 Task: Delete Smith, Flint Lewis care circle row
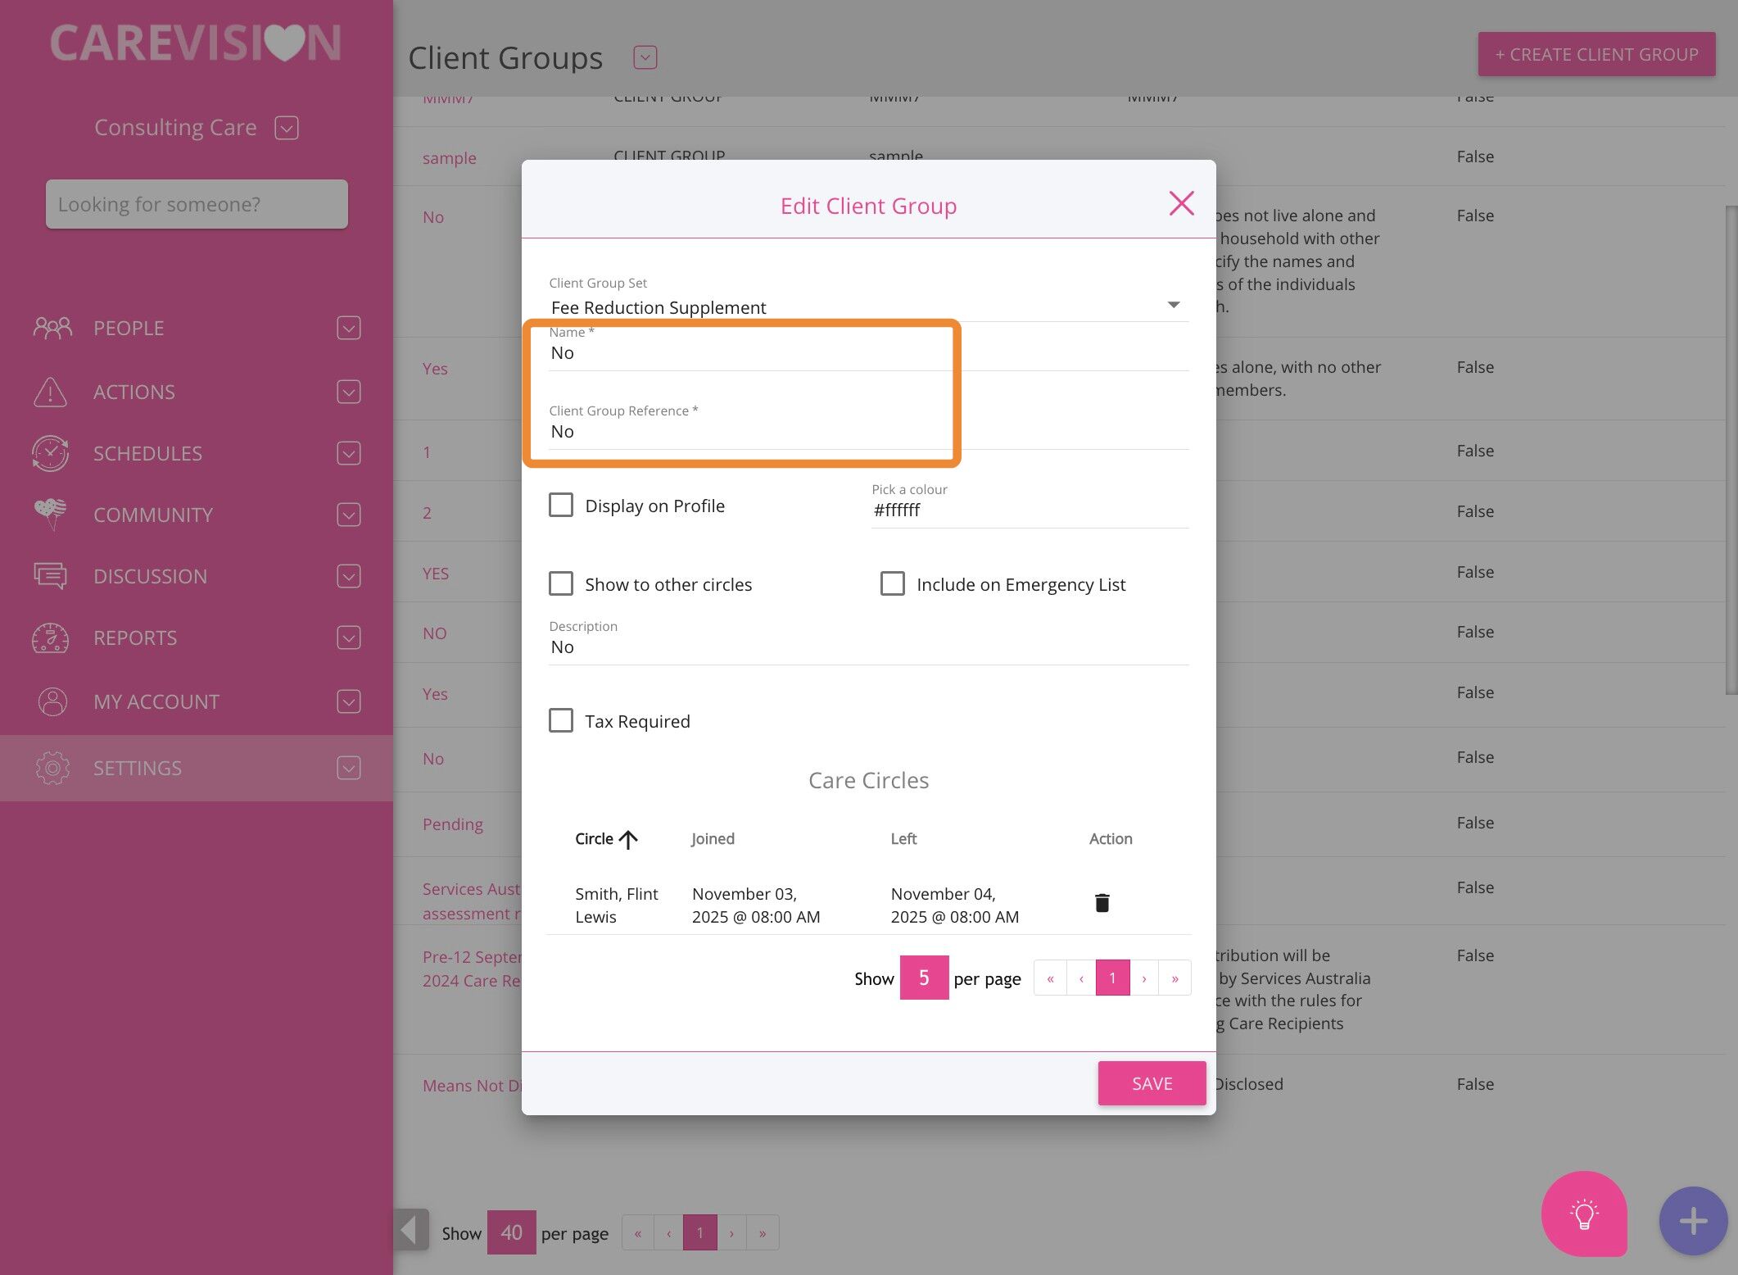pyautogui.click(x=1102, y=903)
